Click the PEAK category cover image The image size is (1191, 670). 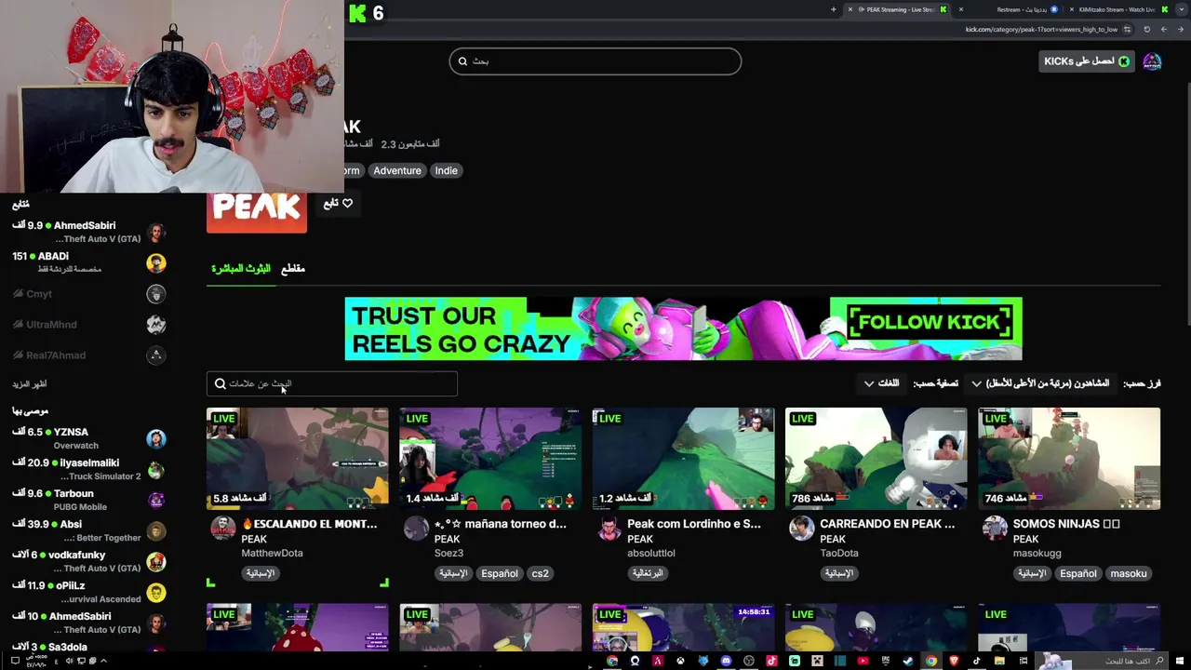(257, 212)
